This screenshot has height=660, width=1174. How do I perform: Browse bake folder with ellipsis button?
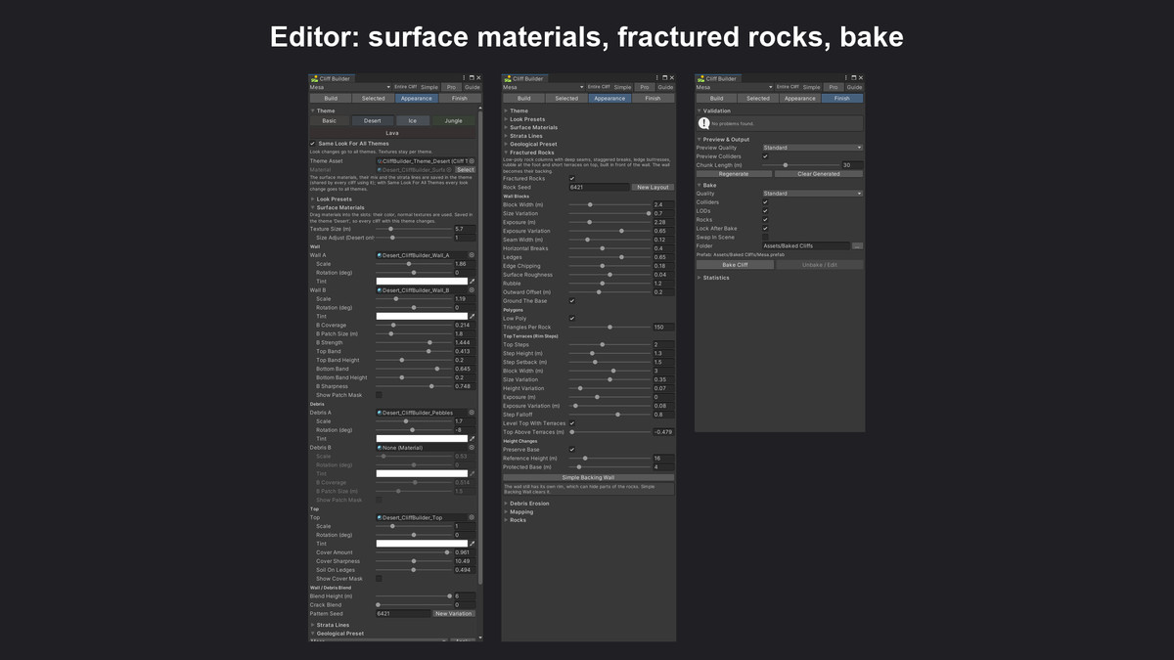[x=857, y=246]
